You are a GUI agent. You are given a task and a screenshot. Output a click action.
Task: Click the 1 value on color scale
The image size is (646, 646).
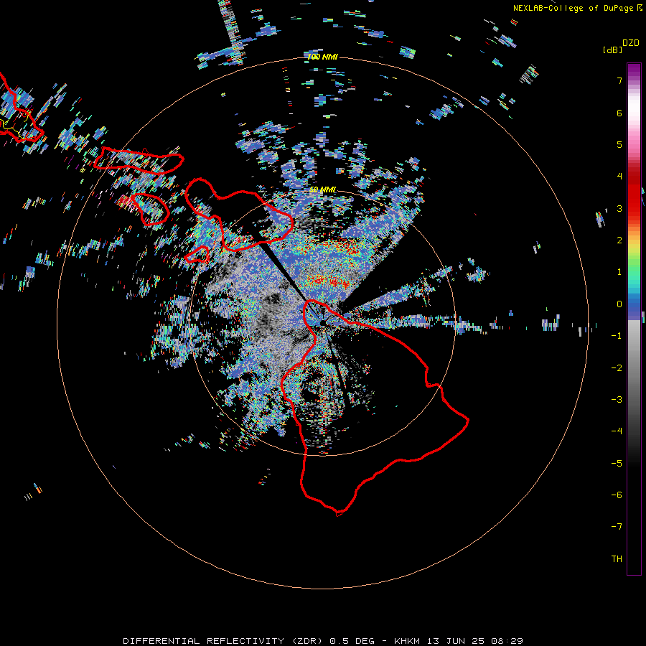click(x=619, y=272)
